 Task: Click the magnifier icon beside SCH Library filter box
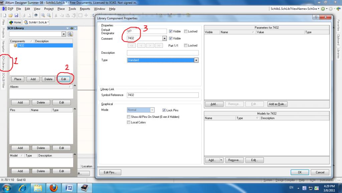[70, 34]
